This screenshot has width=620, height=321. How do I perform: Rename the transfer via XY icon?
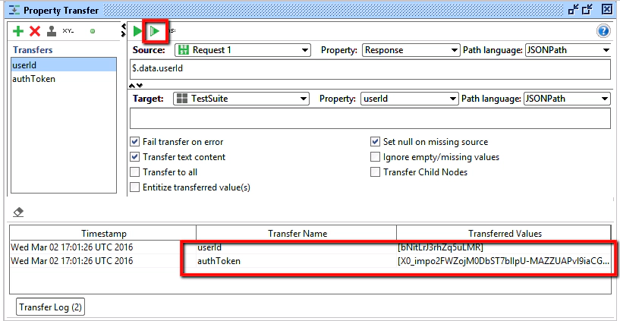coord(68,30)
